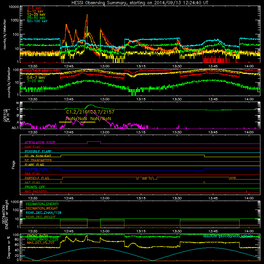Screen dimensions: 264x264
Task: Click the DECIMATION ENERGY or weight axis title
Action: (5, 214)
